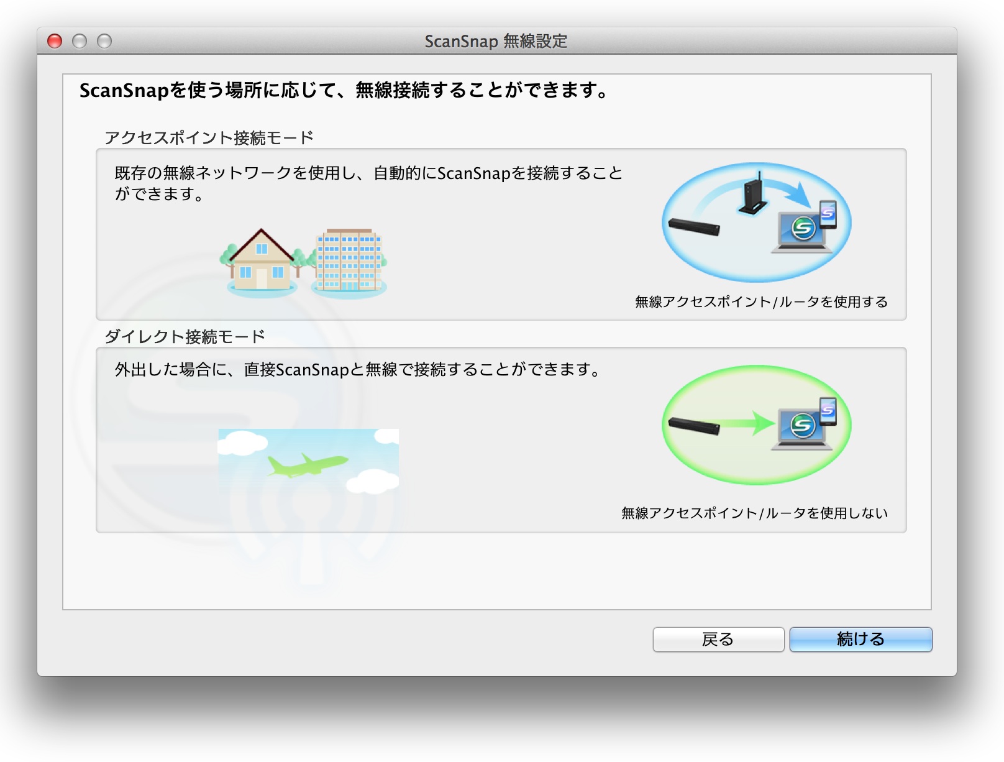Select the green direct connection diagram
Screen dimensions: 1004x762
point(756,425)
